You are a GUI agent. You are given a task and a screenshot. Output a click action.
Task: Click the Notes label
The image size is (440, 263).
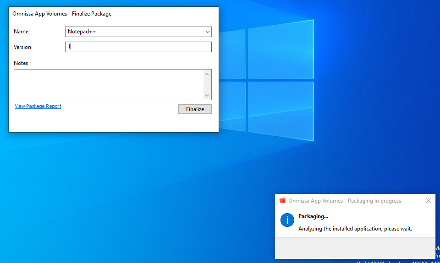[x=21, y=63]
